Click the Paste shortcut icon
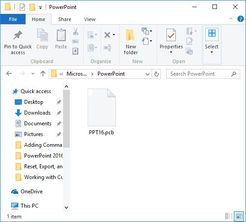The height and width of the screenshot is (222, 246). tap(76, 51)
